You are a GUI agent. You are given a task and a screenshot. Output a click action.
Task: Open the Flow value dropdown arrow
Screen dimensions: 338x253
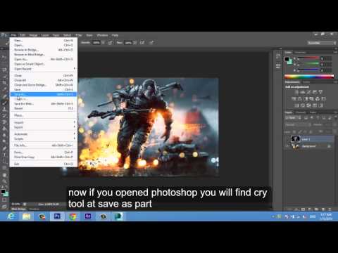(x=135, y=43)
